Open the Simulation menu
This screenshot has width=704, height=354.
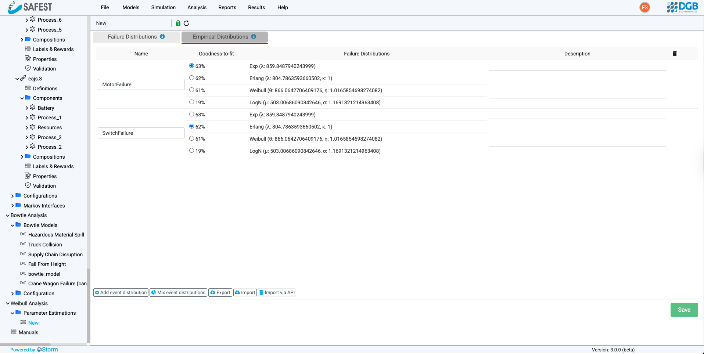(163, 7)
